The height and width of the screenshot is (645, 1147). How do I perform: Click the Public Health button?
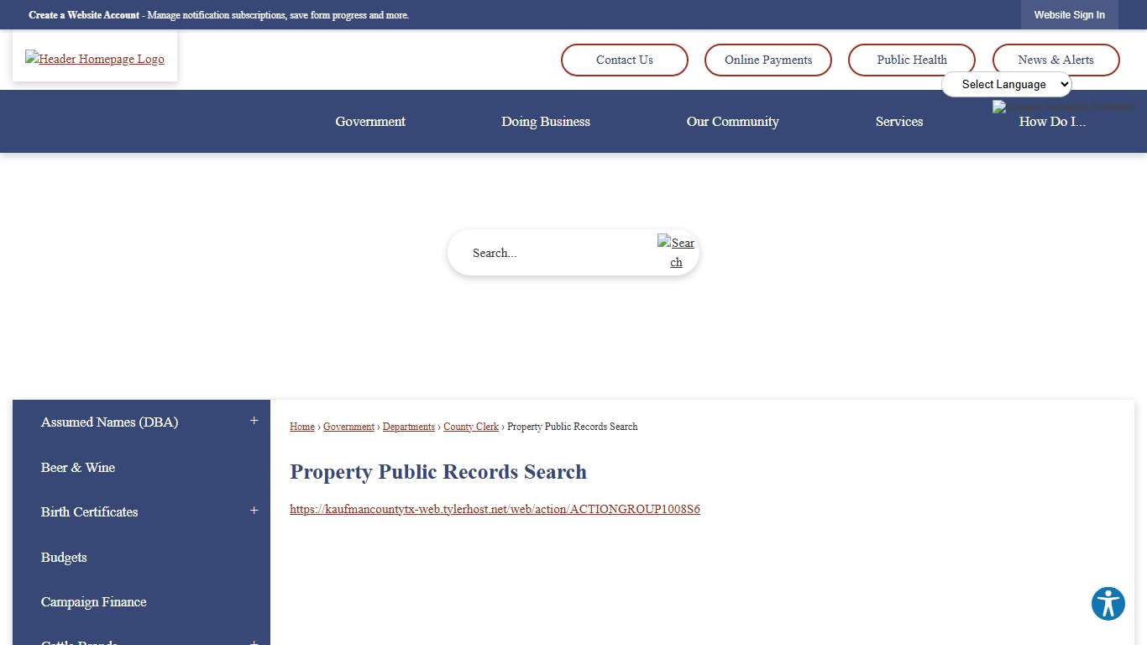coord(911,60)
